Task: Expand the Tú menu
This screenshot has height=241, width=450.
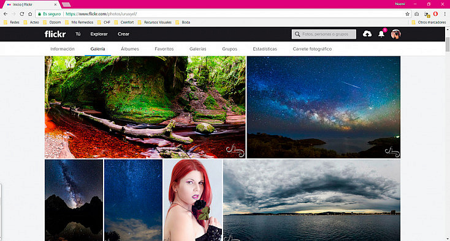Action: coord(78,34)
